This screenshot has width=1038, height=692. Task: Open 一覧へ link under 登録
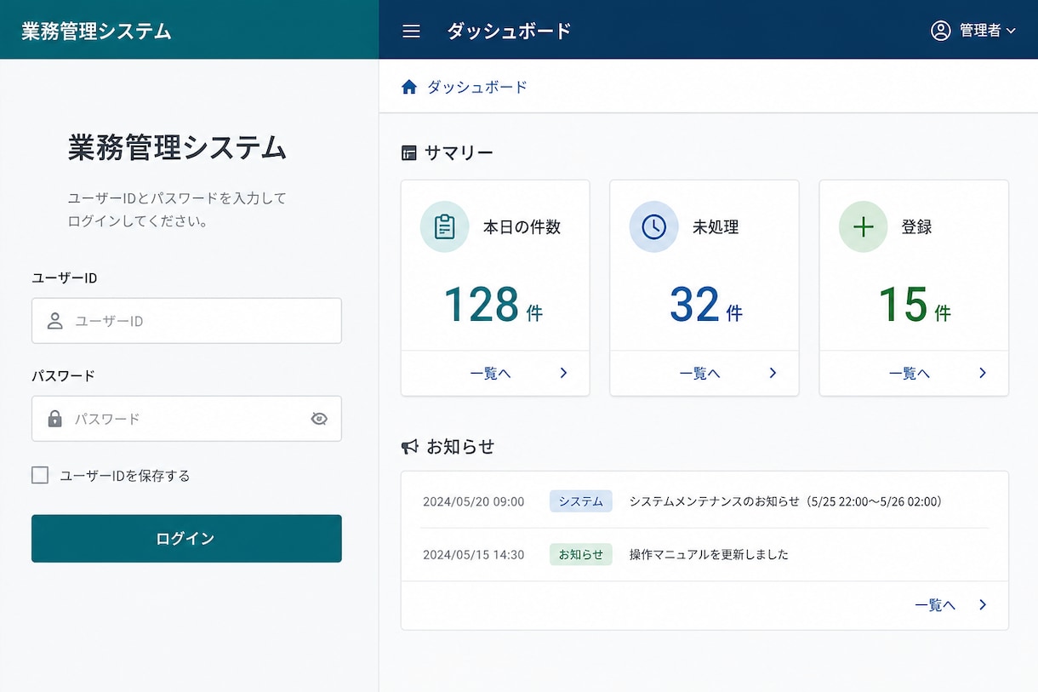(x=910, y=373)
